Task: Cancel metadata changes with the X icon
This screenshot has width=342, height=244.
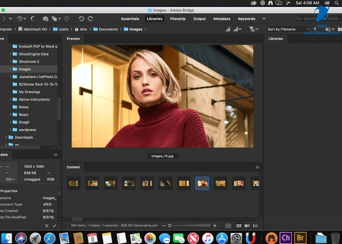Action: [x=47, y=225]
